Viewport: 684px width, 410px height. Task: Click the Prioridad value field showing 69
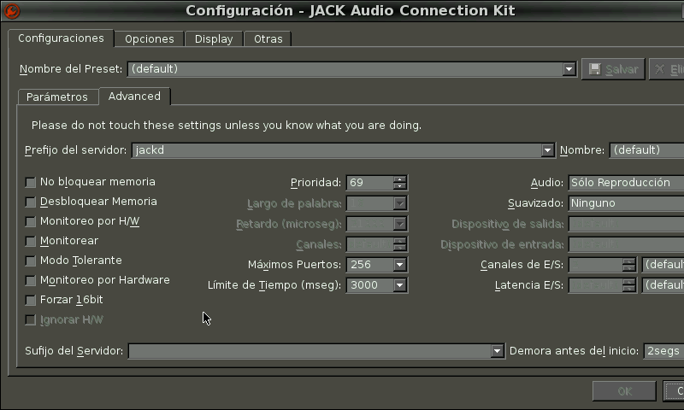(x=370, y=183)
